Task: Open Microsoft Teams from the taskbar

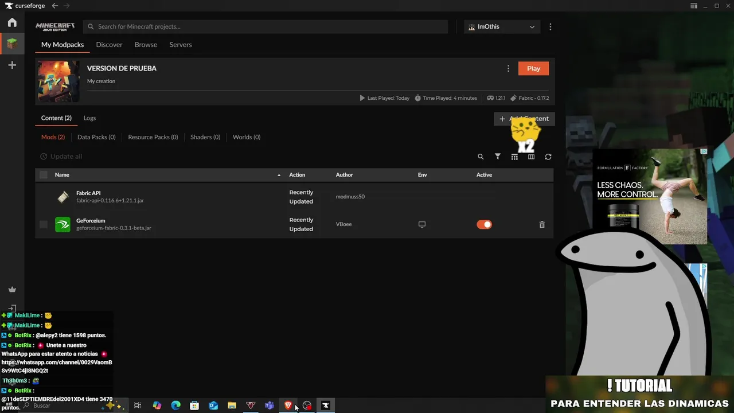Action: pyautogui.click(x=270, y=406)
